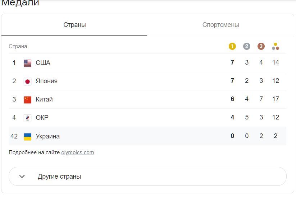Click the Страна column header

[x=18, y=46]
